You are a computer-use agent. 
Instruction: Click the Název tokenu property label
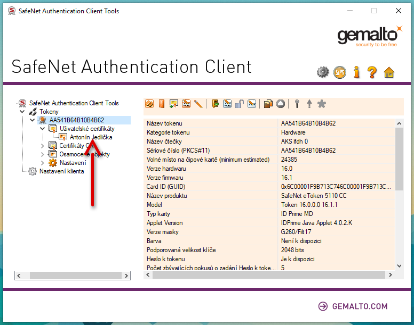[164, 123]
